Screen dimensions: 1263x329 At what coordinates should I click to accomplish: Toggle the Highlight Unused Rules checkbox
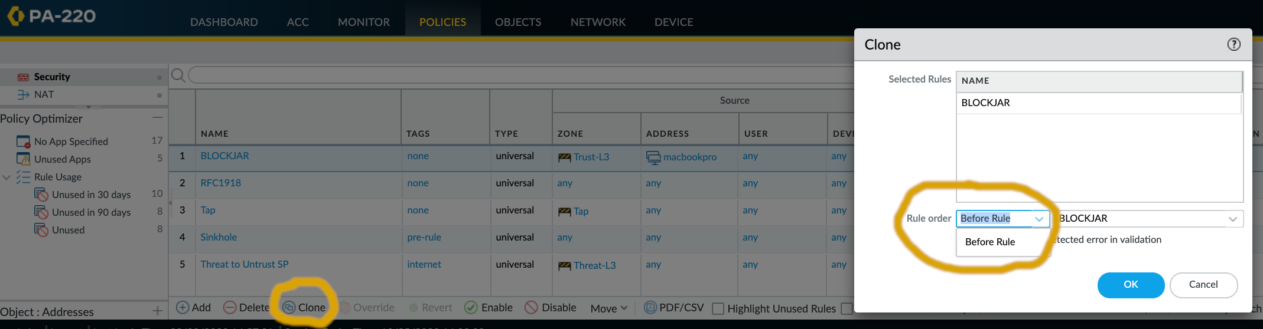pos(718,308)
